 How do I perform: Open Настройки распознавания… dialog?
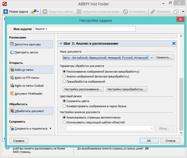click(83, 89)
